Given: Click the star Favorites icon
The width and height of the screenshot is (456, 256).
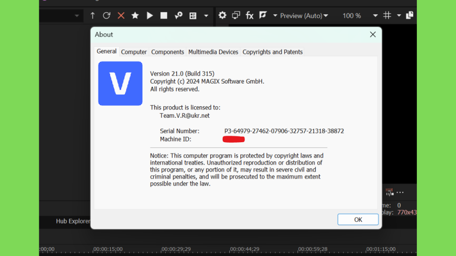Looking at the screenshot, I should click(x=135, y=16).
